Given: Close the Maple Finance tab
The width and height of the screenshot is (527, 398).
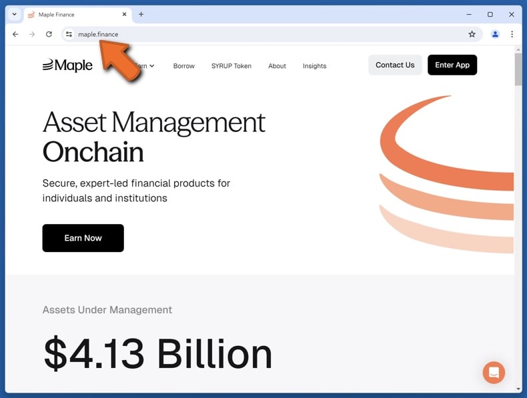Looking at the screenshot, I should [x=124, y=14].
